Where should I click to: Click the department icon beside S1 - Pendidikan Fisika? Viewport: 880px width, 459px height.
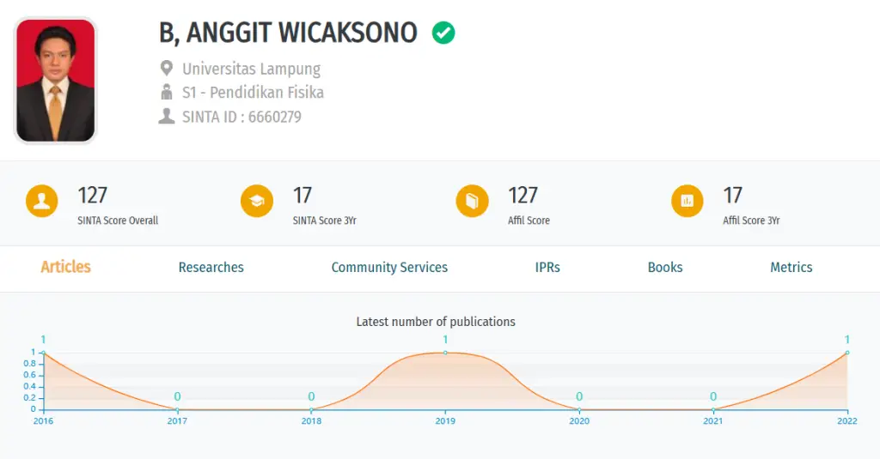click(166, 92)
